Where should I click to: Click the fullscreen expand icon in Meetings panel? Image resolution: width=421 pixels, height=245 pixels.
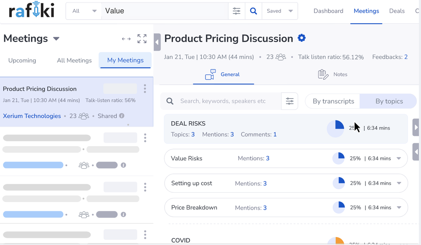142,39
